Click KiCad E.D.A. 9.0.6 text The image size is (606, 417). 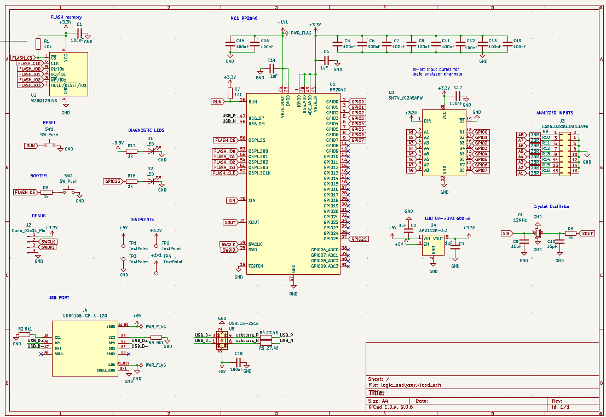point(390,407)
